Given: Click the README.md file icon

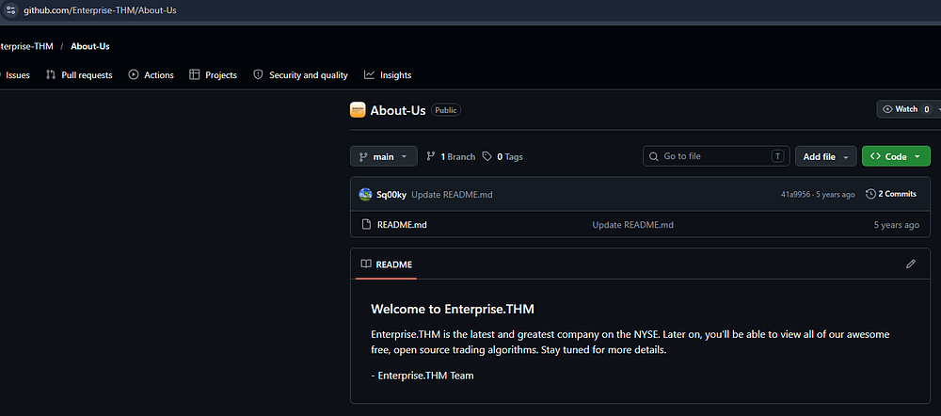Looking at the screenshot, I should pyautogui.click(x=367, y=225).
